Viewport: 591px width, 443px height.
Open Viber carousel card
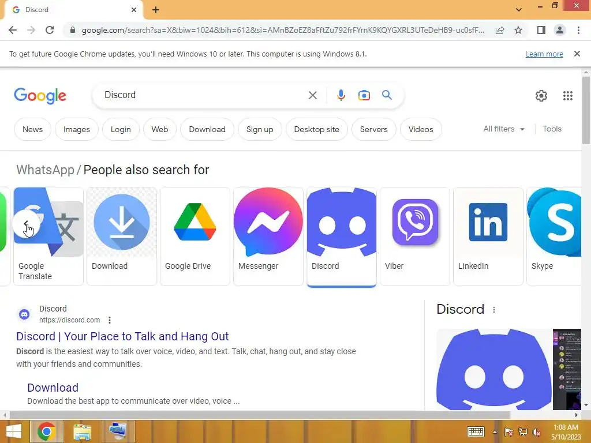pos(414,236)
